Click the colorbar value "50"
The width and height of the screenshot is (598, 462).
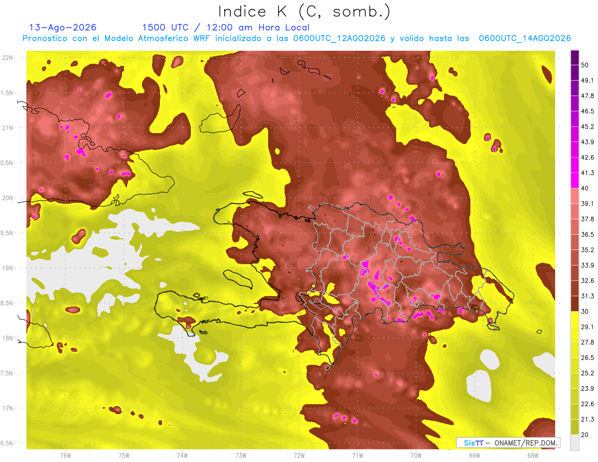click(586, 65)
